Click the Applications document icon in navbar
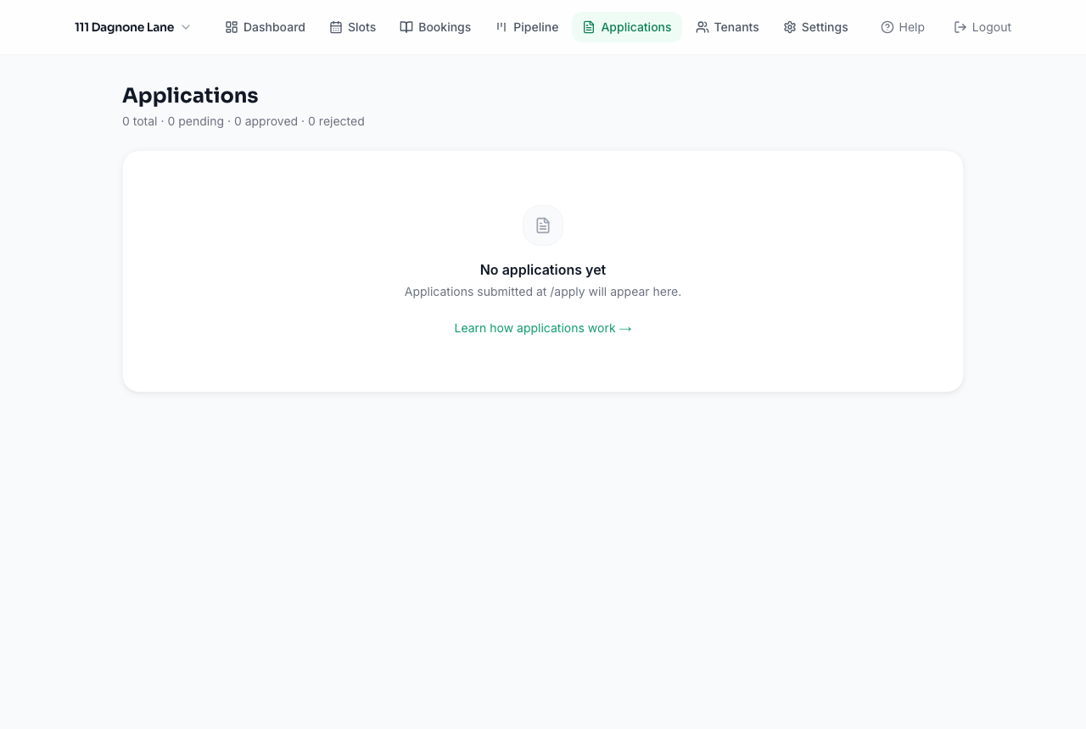The height and width of the screenshot is (729, 1086). (589, 27)
